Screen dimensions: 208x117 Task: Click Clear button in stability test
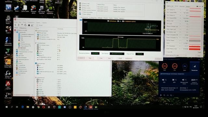101,58
